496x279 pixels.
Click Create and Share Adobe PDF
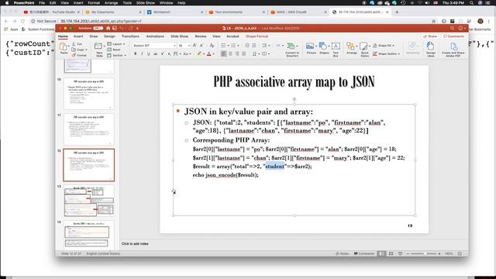[x=453, y=50]
